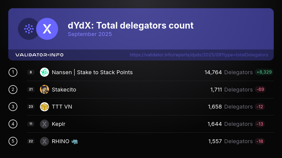Click the rhino emoji next to RHINO
Image resolution: width=282 pixels, height=158 pixels.
(x=75, y=141)
